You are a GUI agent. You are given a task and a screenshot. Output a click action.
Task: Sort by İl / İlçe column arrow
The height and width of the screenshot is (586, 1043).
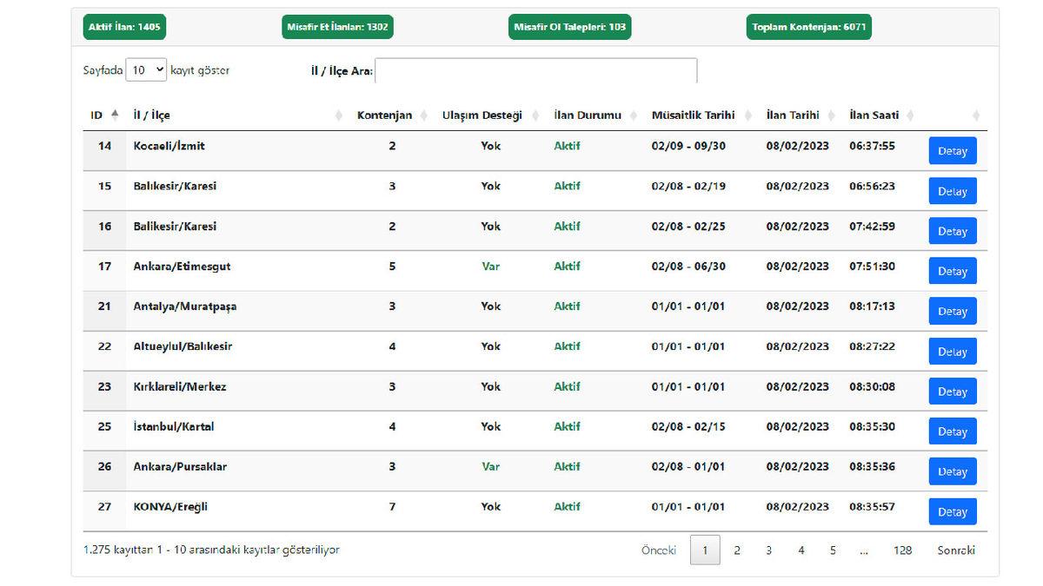[x=338, y=114]
